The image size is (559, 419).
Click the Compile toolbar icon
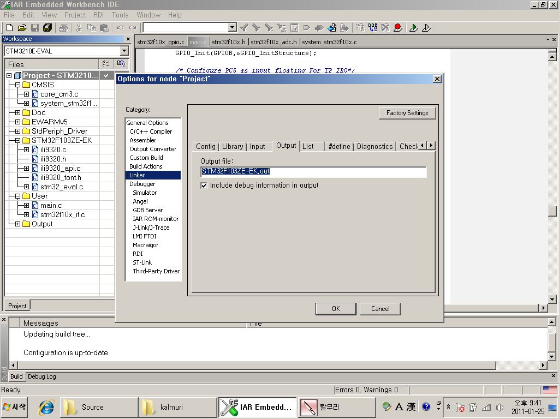[360, 27]
